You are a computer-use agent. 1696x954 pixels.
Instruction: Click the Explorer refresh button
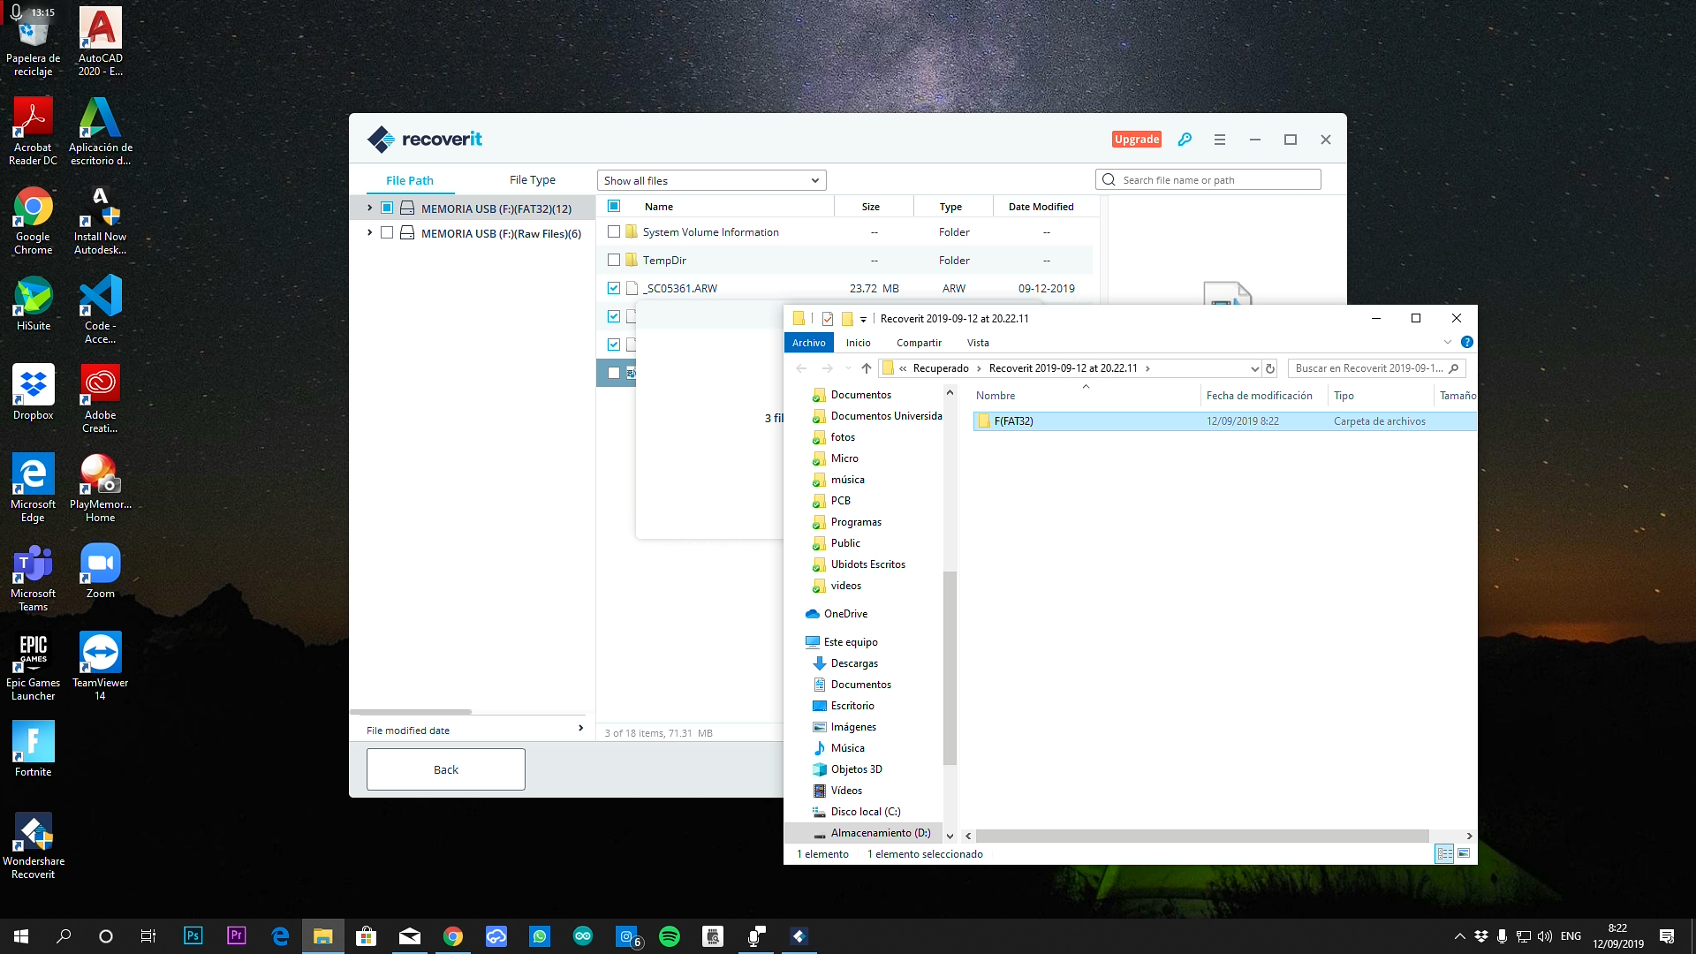coord(1270,368)
